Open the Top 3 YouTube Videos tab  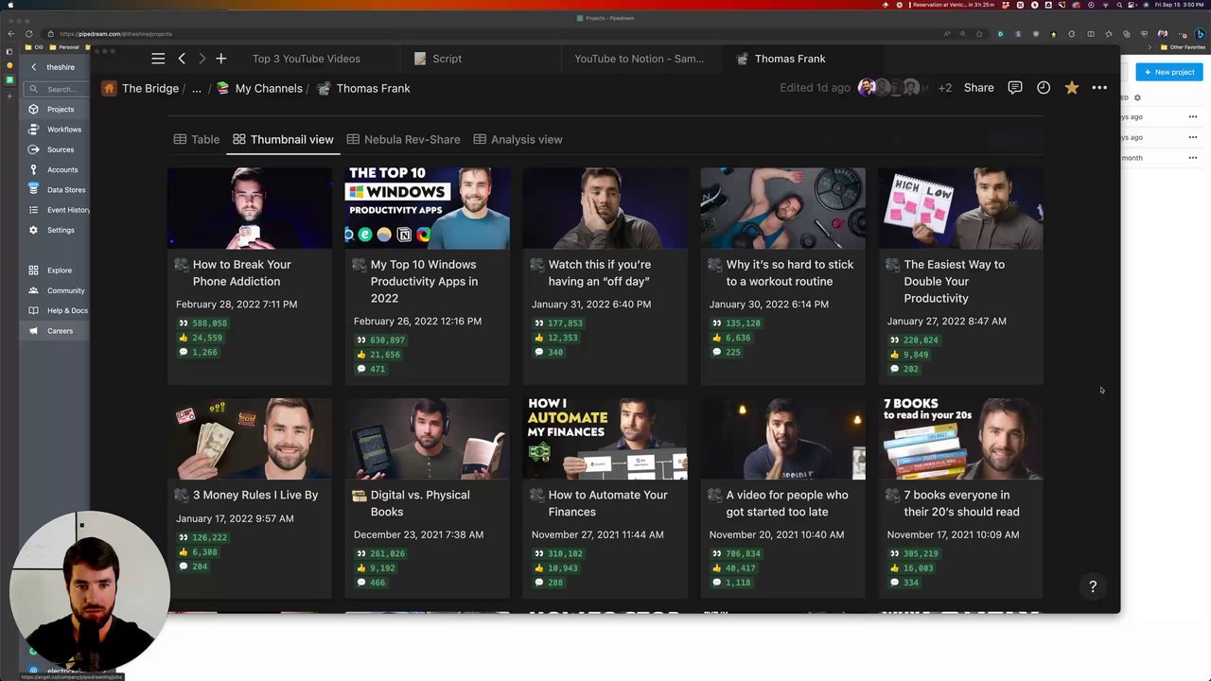click(306, 59)
